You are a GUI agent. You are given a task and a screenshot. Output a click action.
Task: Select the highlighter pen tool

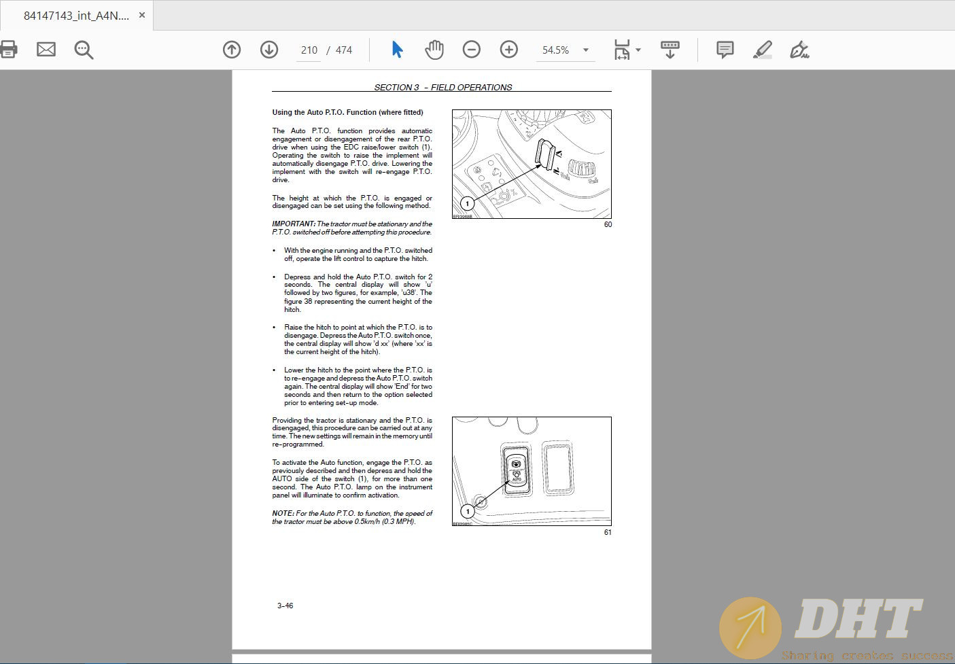coord(763,50)
